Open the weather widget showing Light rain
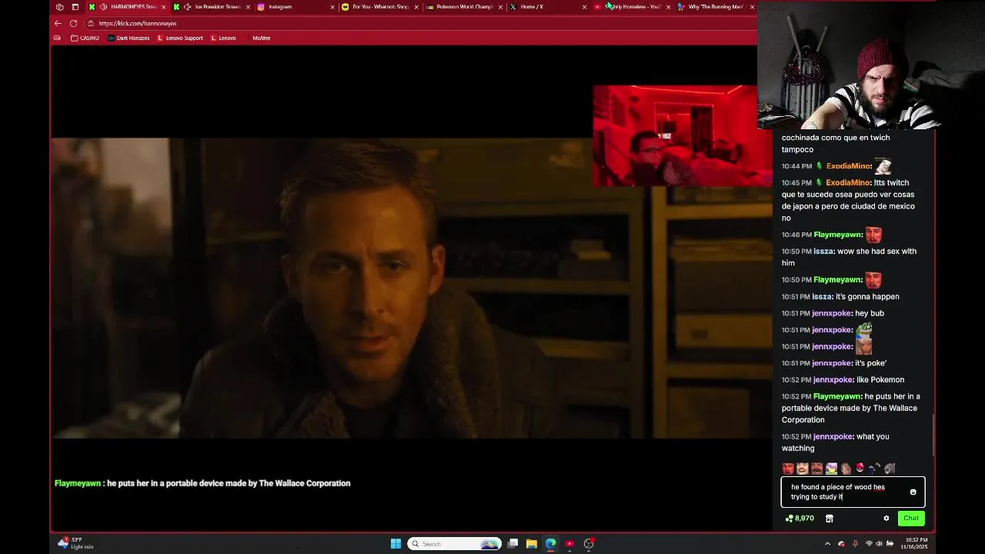The image size is (985, 554). point(75,544)
